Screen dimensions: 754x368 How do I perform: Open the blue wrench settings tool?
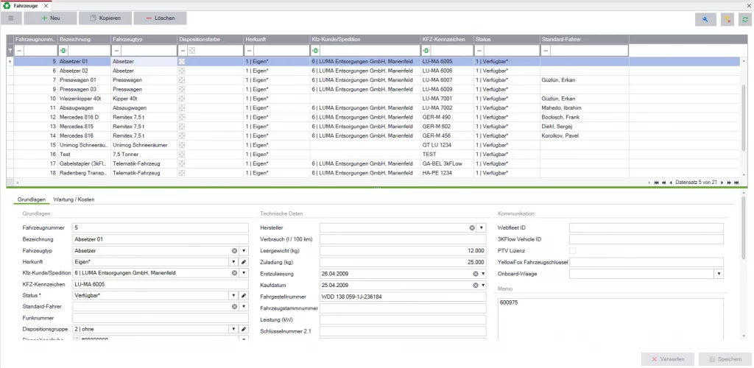point(705,20)
